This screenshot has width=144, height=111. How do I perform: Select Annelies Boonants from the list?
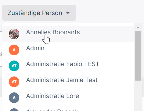click(x=68, y=34)
